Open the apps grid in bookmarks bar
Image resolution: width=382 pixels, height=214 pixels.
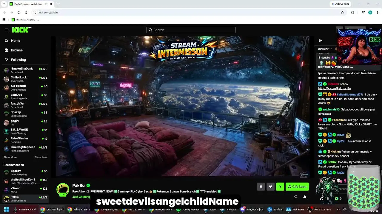pos(4,20)
